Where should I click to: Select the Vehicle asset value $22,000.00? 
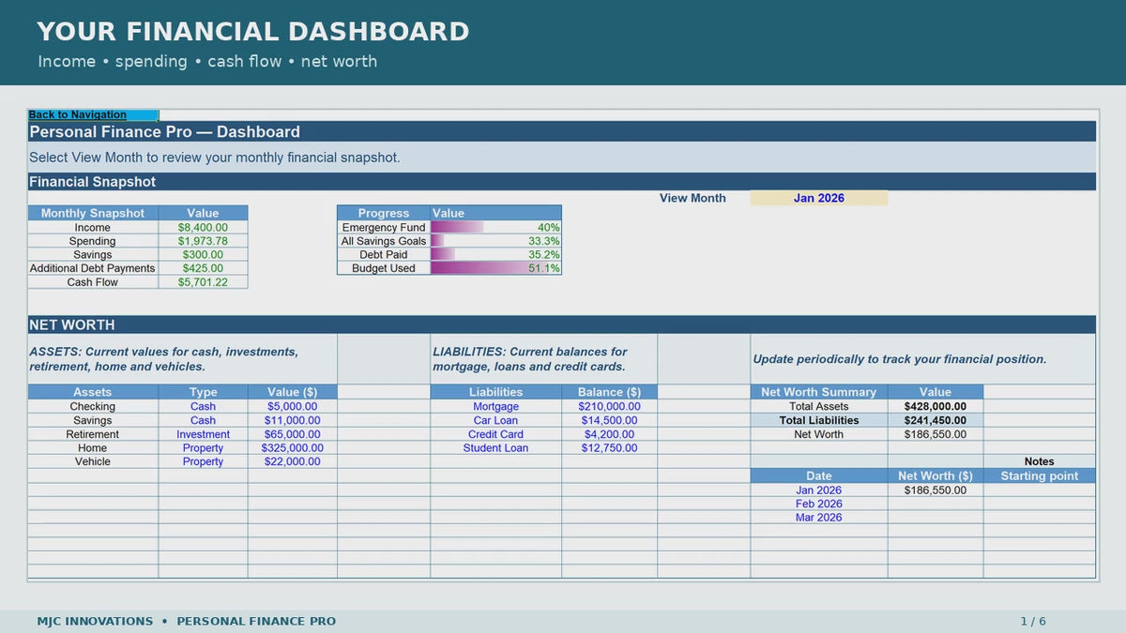coord(293,461)
